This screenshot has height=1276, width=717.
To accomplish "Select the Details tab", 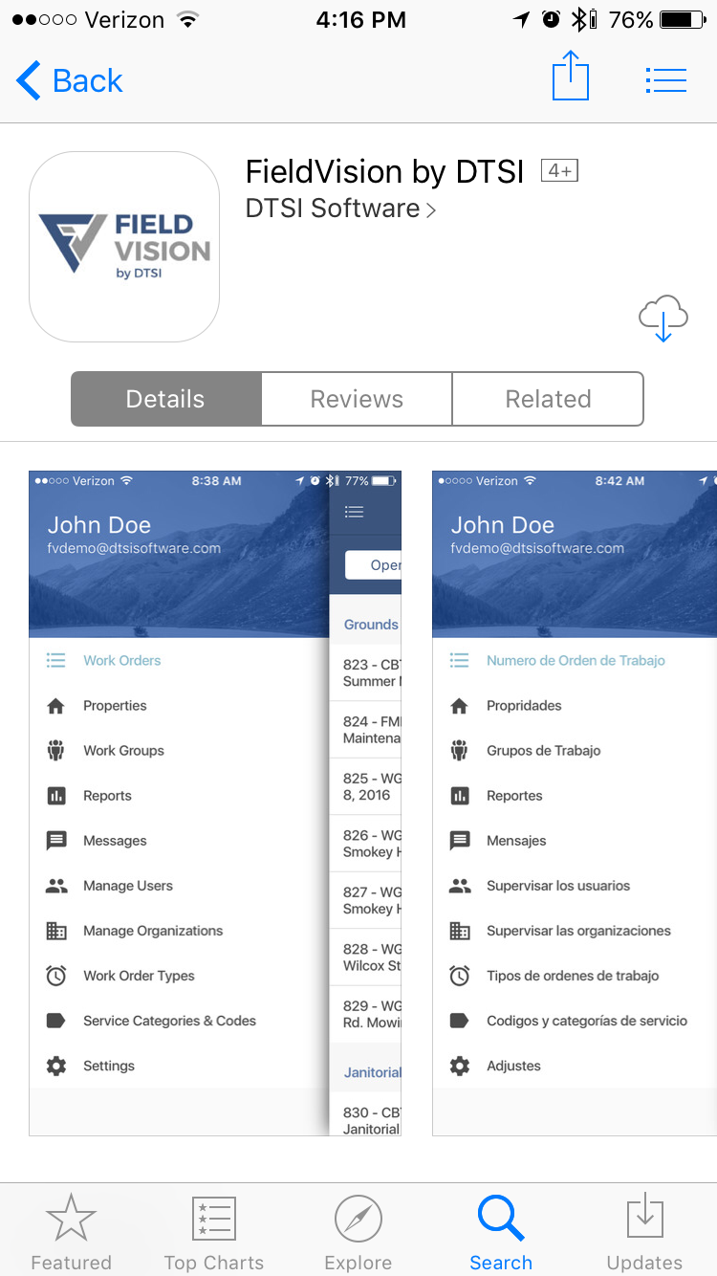I will (165, 399).
